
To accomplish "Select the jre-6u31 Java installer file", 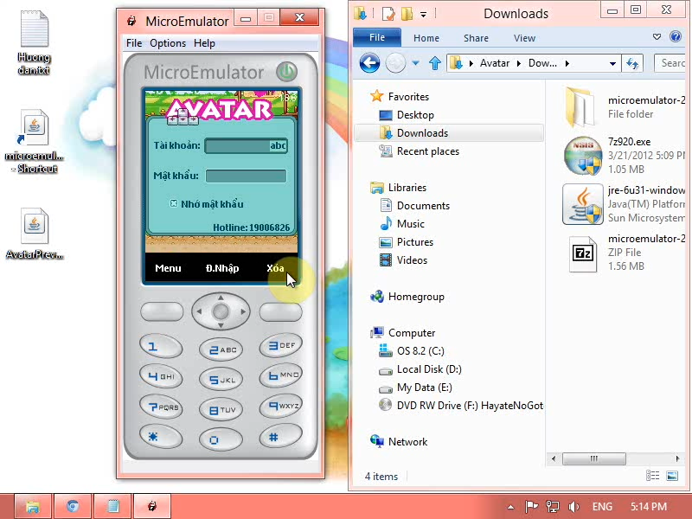I will coord(623,204).
